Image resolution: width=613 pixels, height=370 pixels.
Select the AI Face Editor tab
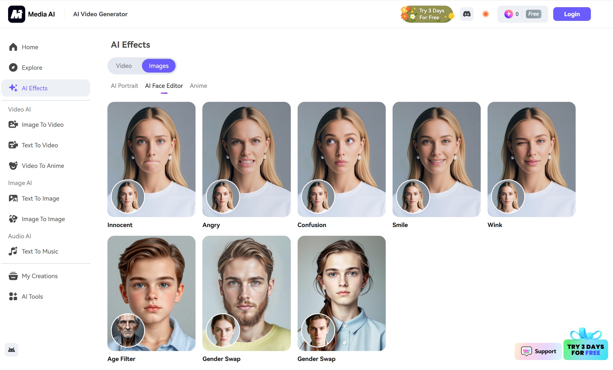click(x=164, y=86)
